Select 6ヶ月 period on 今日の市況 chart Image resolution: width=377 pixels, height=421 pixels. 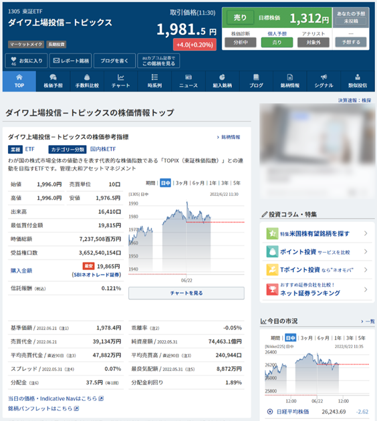pos(324,338)
